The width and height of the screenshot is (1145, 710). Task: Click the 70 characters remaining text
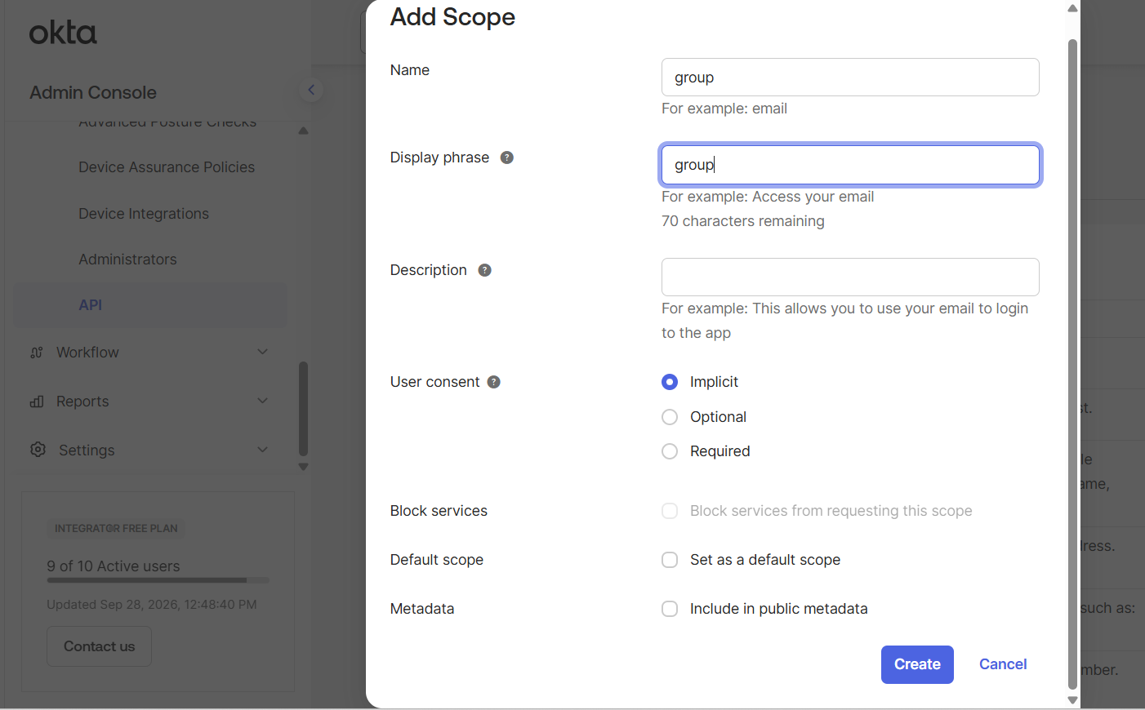coord(742,221)
